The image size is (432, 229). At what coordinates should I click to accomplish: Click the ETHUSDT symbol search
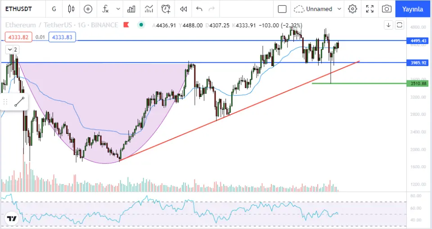coord(21,9)
